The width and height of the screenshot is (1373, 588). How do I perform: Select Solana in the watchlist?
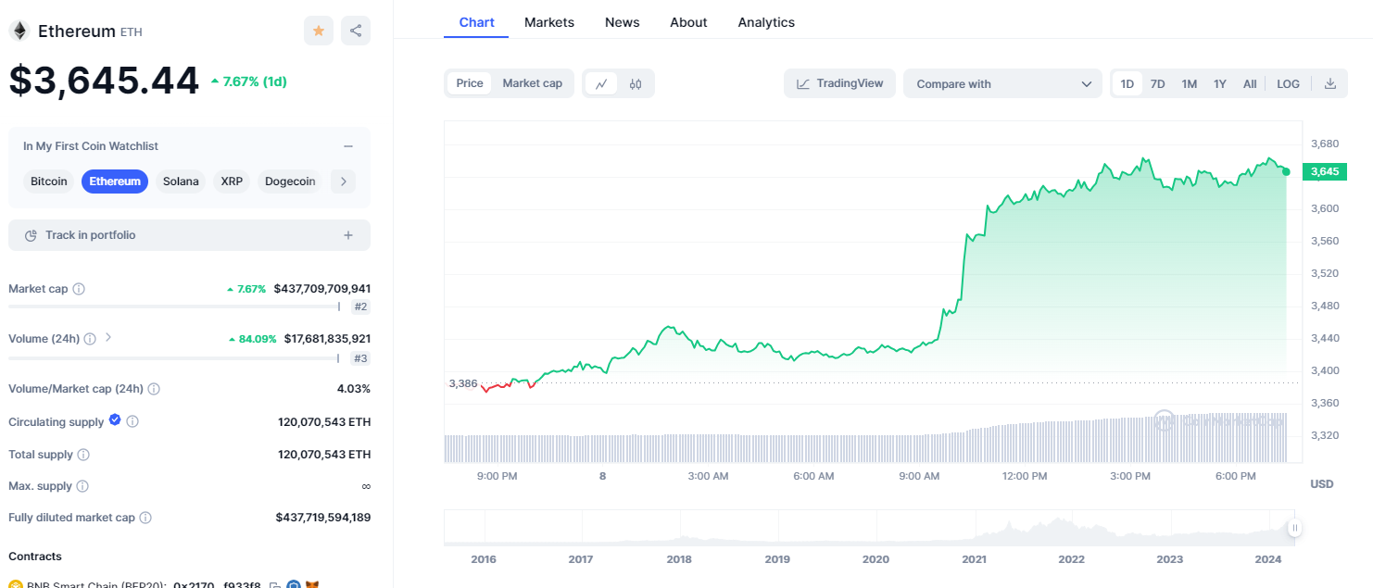coord(181,181)
